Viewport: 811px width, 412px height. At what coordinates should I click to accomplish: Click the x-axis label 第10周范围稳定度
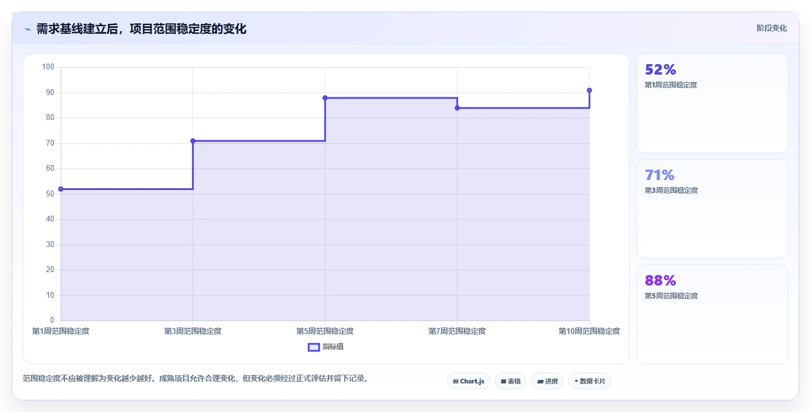point(589,331)
